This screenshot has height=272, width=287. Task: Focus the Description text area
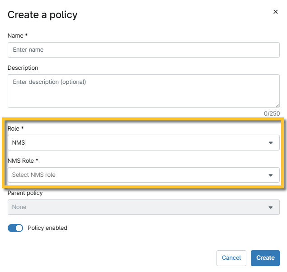[x=143, y=91]
